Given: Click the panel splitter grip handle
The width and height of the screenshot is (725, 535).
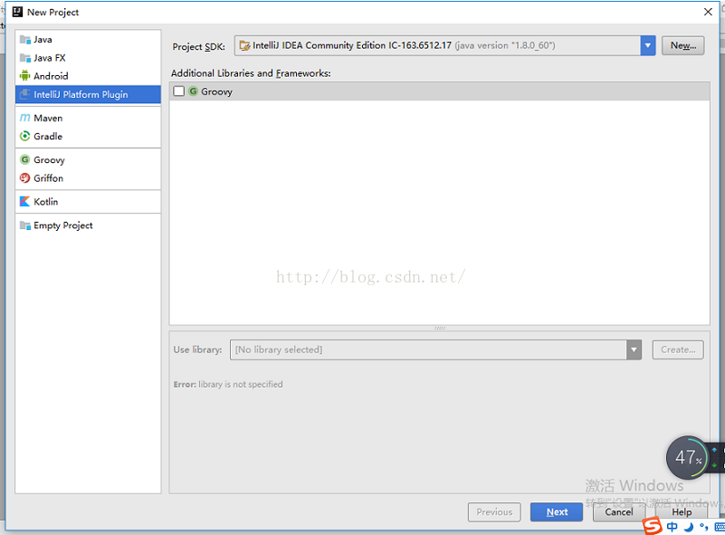Looking at the screenshot, I should pyautogui.click(x=440, y=328).
